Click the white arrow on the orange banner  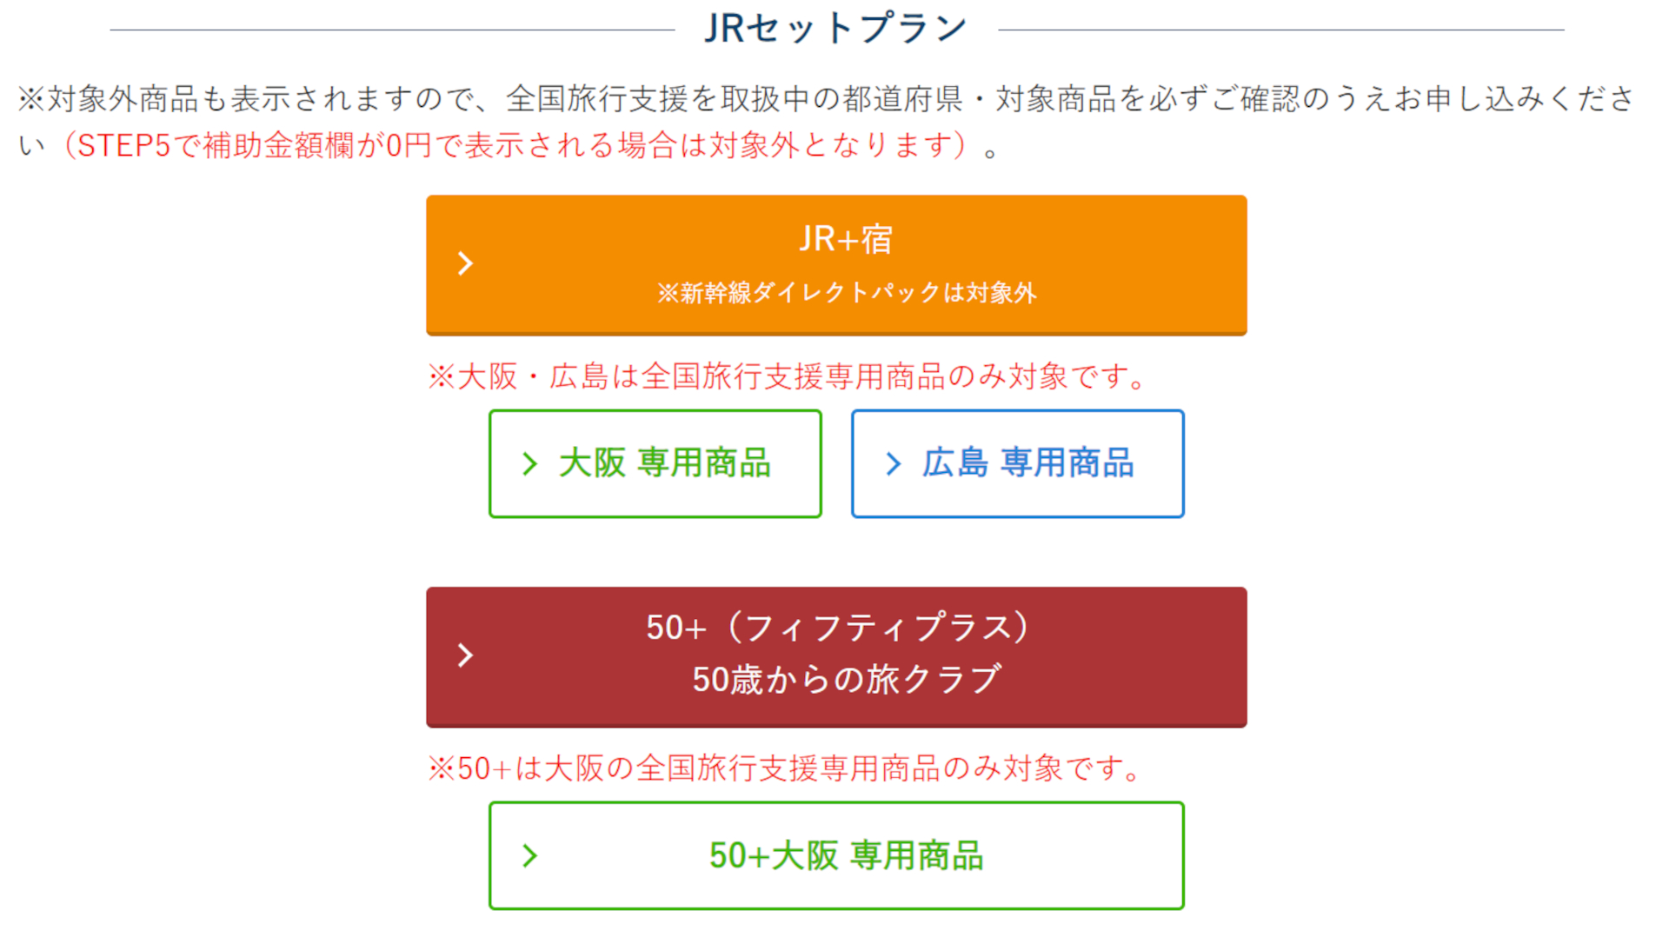[x=465, y=263]
